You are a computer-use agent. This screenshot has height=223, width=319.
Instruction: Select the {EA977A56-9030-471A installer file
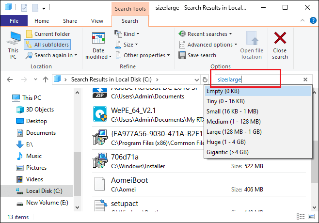148,138
